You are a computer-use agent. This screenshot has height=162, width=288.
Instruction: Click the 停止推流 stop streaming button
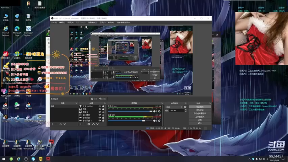click(x=200, y=107)
